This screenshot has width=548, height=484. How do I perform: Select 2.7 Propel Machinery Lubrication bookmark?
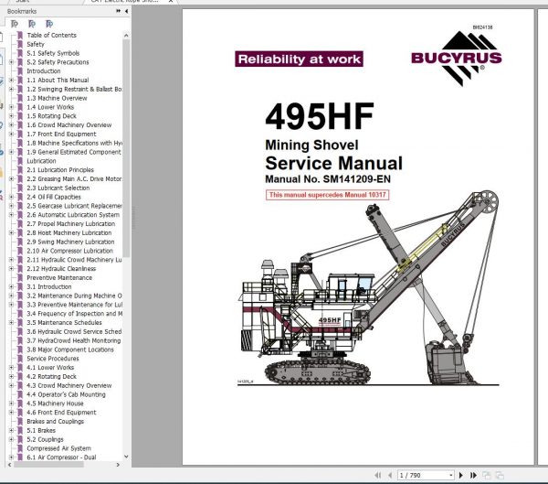click(x=70, y=224)
